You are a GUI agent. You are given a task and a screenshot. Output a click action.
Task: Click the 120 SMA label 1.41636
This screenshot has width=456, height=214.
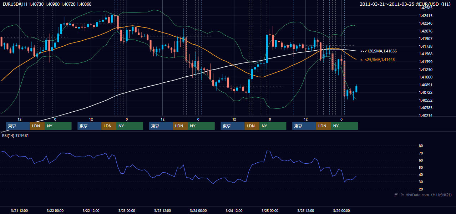coord(379,51)
